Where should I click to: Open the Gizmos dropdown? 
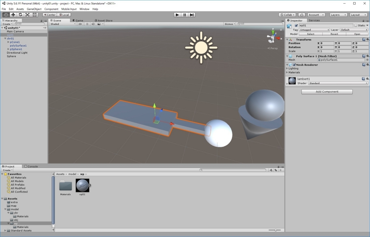coord(229,24)
